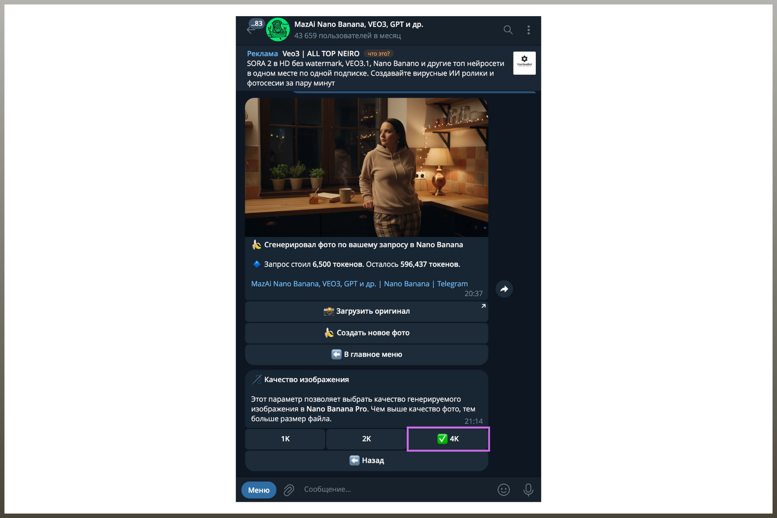Select the 1K image quality option

(x=285, y=439)
